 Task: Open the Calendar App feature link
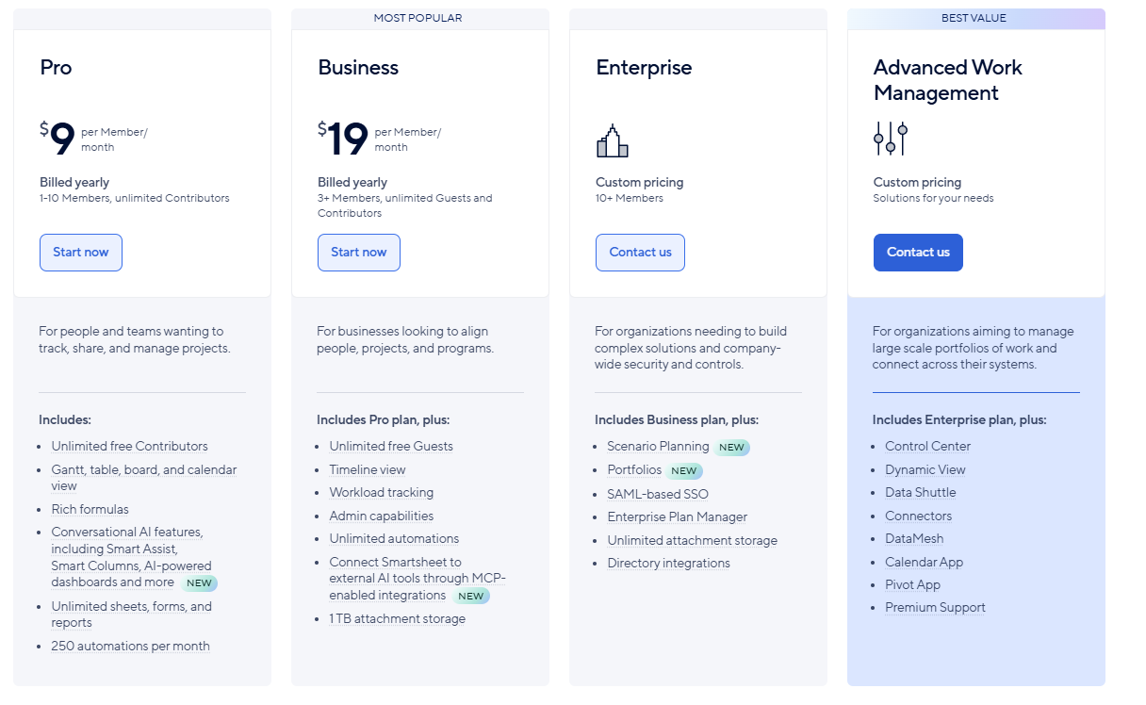point(925,563)
